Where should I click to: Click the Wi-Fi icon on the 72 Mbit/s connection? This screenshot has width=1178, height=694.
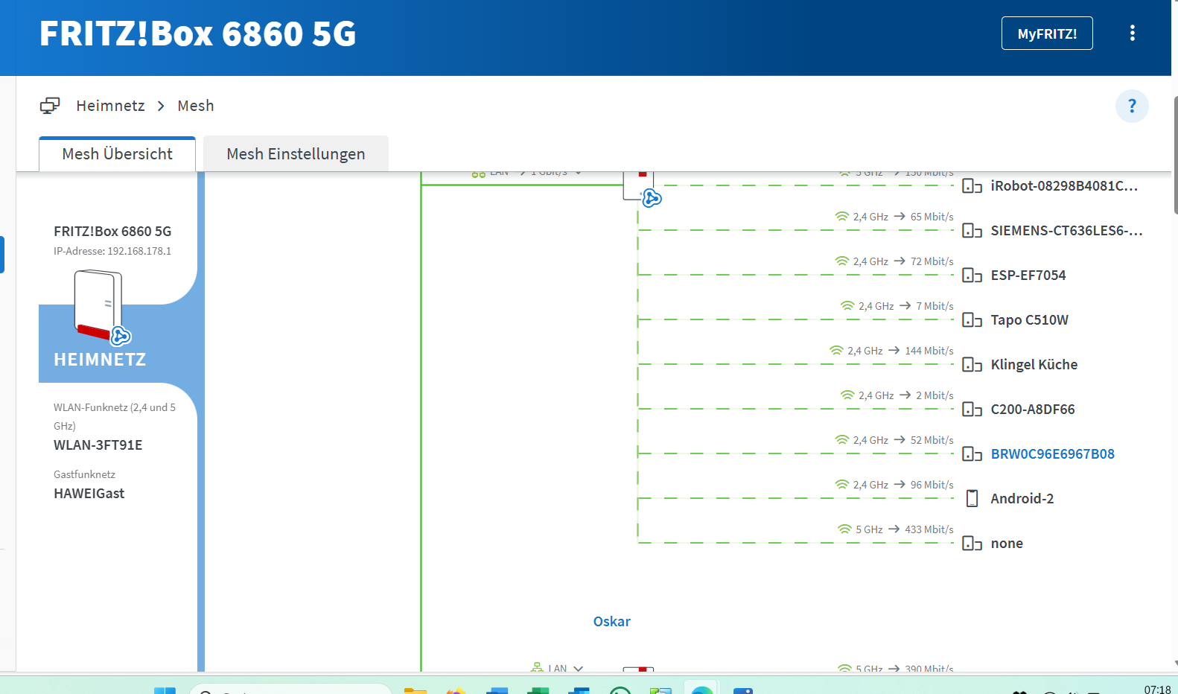(842, 261)
